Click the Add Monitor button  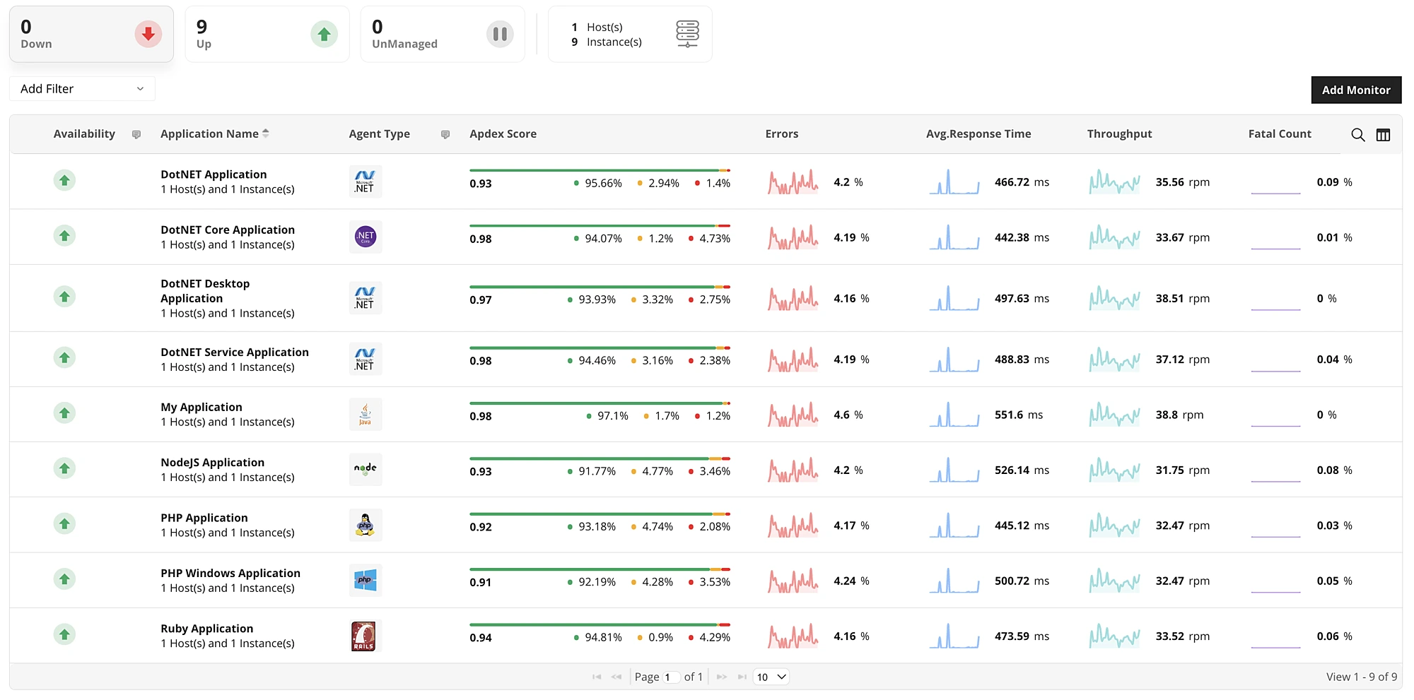(x=1355, y=90)
